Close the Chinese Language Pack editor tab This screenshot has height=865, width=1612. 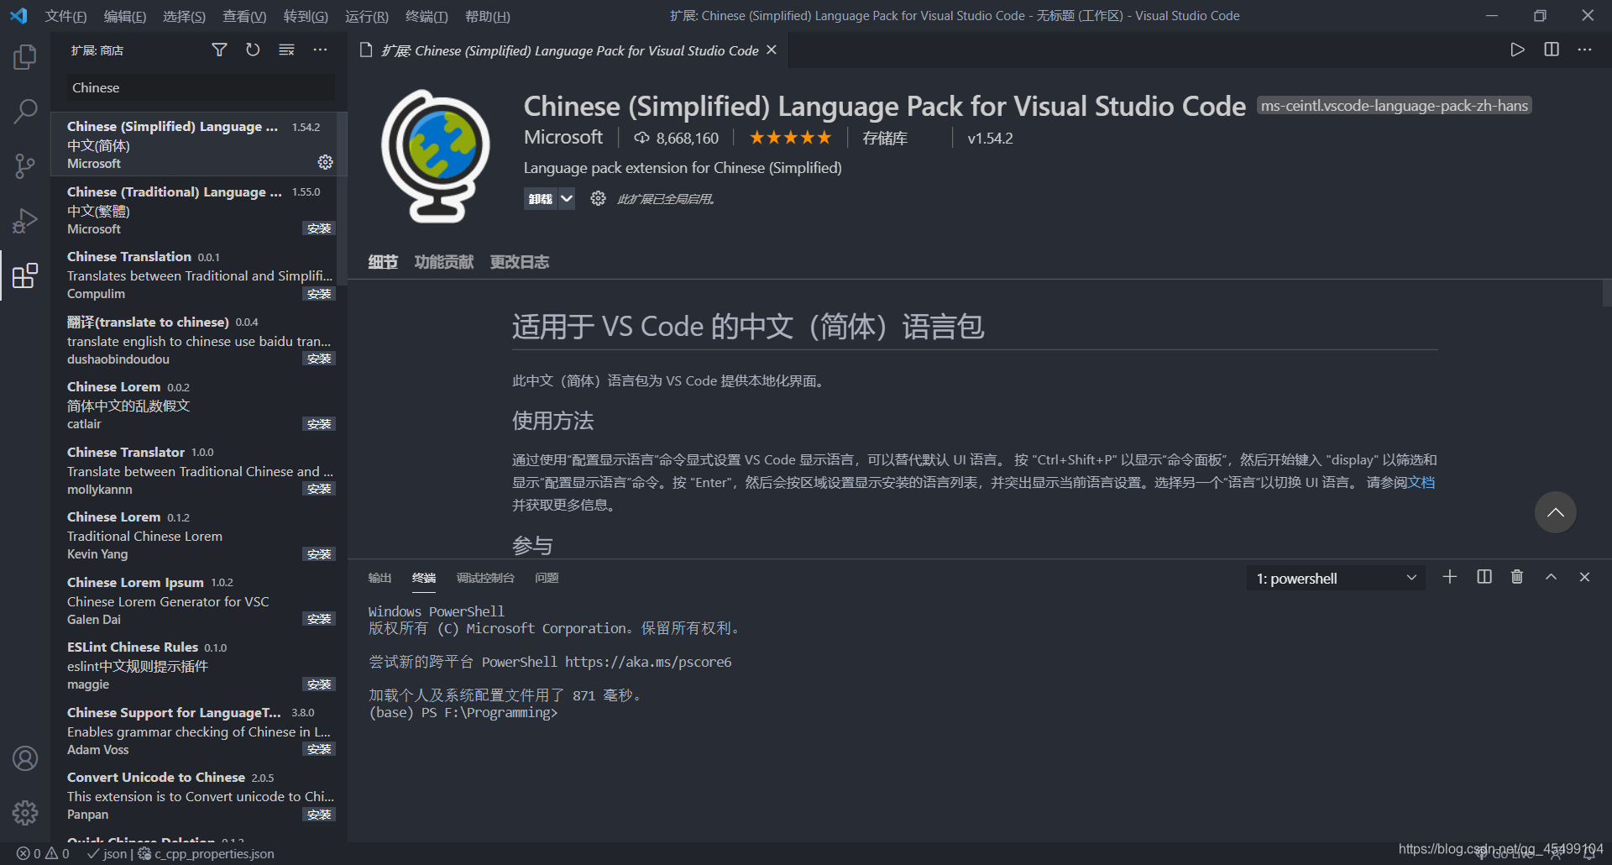point(772,50)
